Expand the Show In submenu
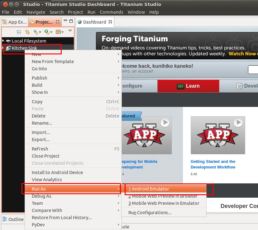 73,92
